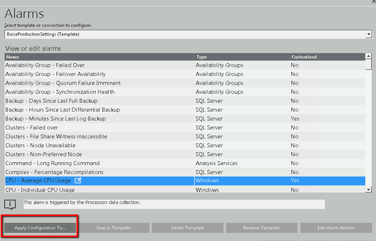Open Edit Alarm Actions
The height and width of the screenshot is (241, 376).
coord(336,228)
